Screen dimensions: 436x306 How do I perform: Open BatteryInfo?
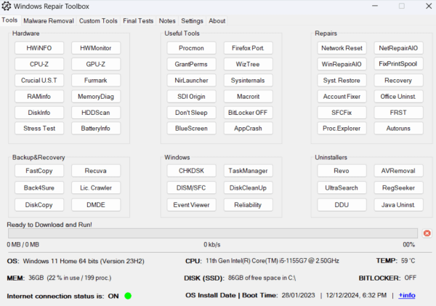[x=96, y=128]
